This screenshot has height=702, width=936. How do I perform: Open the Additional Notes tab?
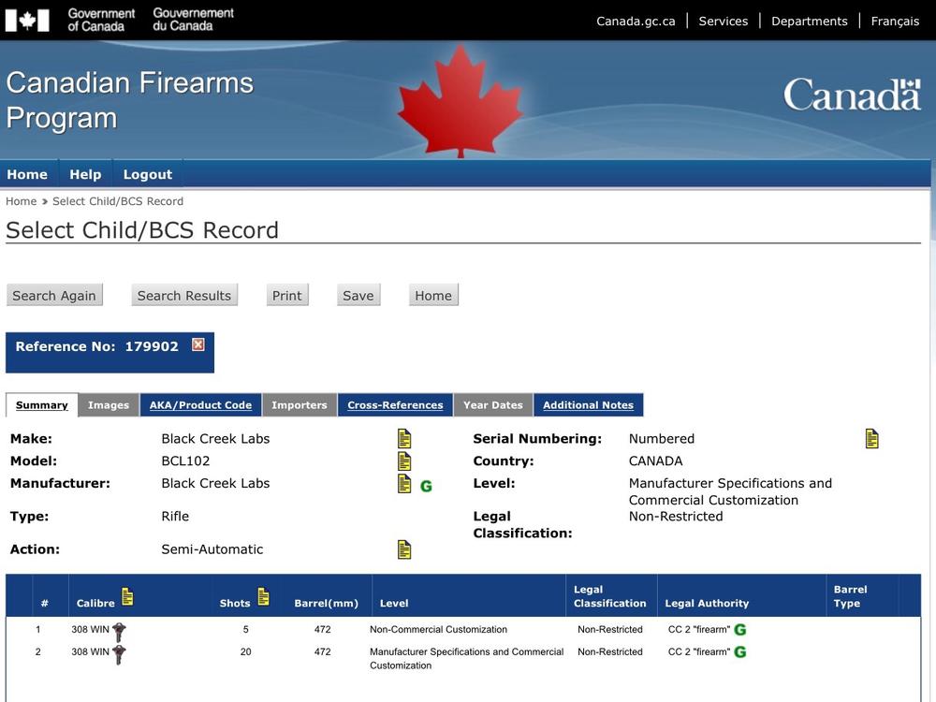(588, 405)
